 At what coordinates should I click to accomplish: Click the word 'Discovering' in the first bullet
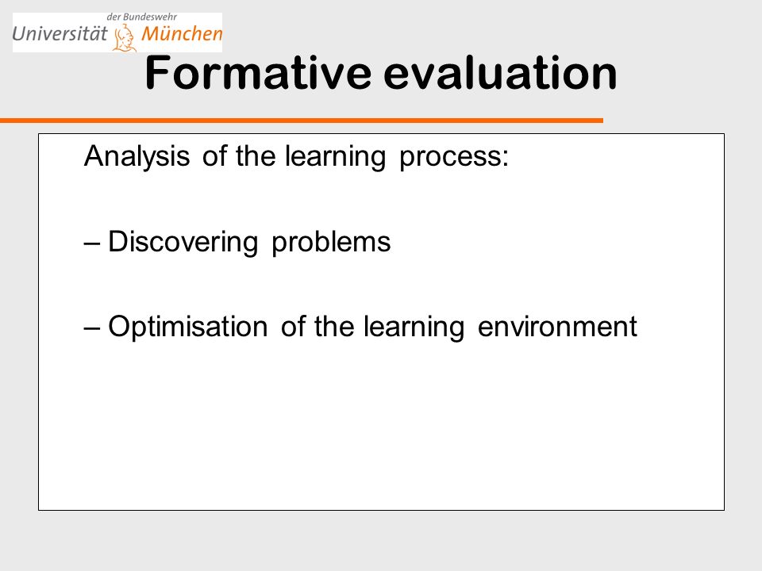pyautogui.click(x=183, y=242)
